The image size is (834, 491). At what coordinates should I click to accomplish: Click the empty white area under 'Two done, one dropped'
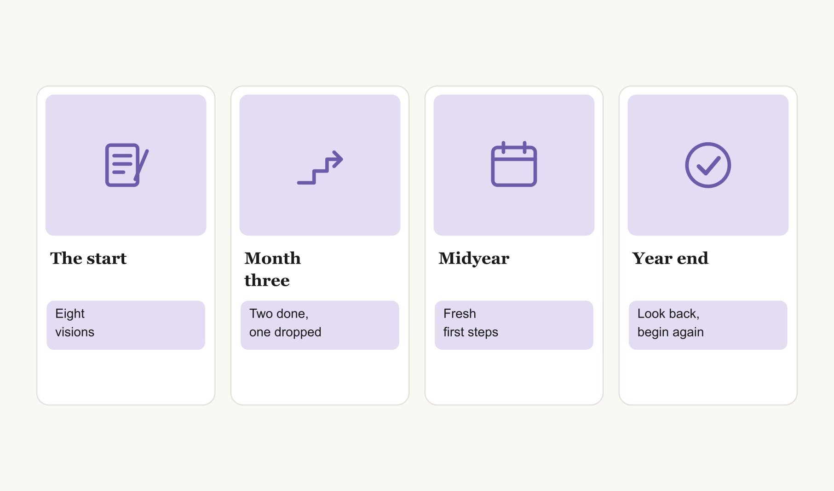pyautogui.click(x=320, y=376)
